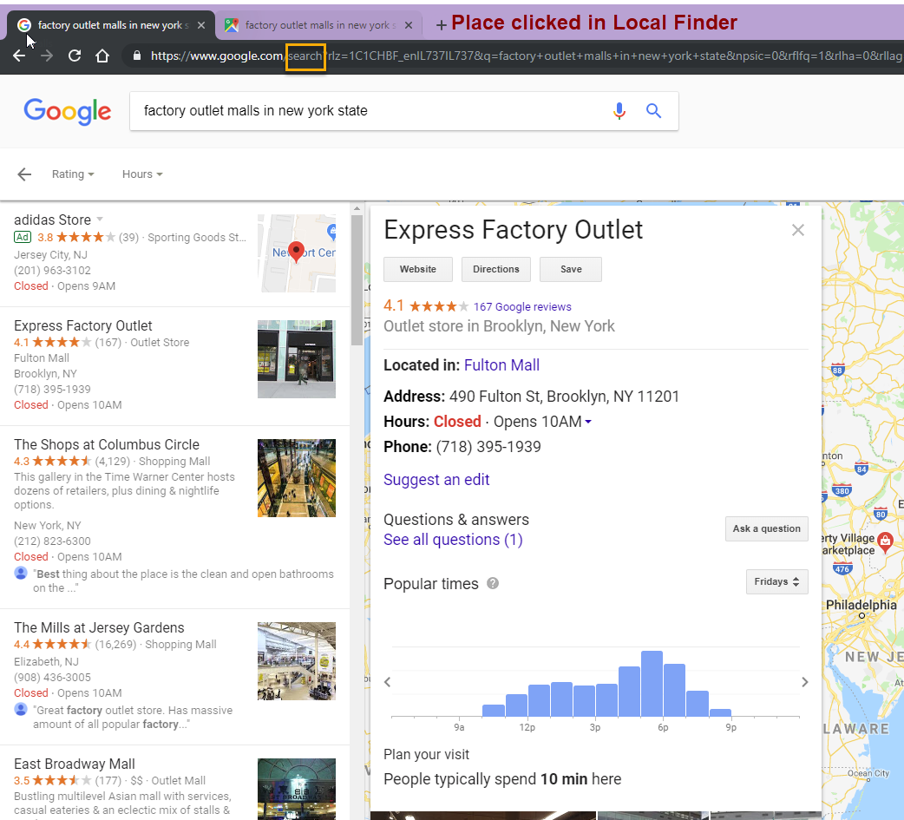Click the adidas Store map thumbnail
The width and height of the screenshot is (904, 820).
tap(297, 253)
